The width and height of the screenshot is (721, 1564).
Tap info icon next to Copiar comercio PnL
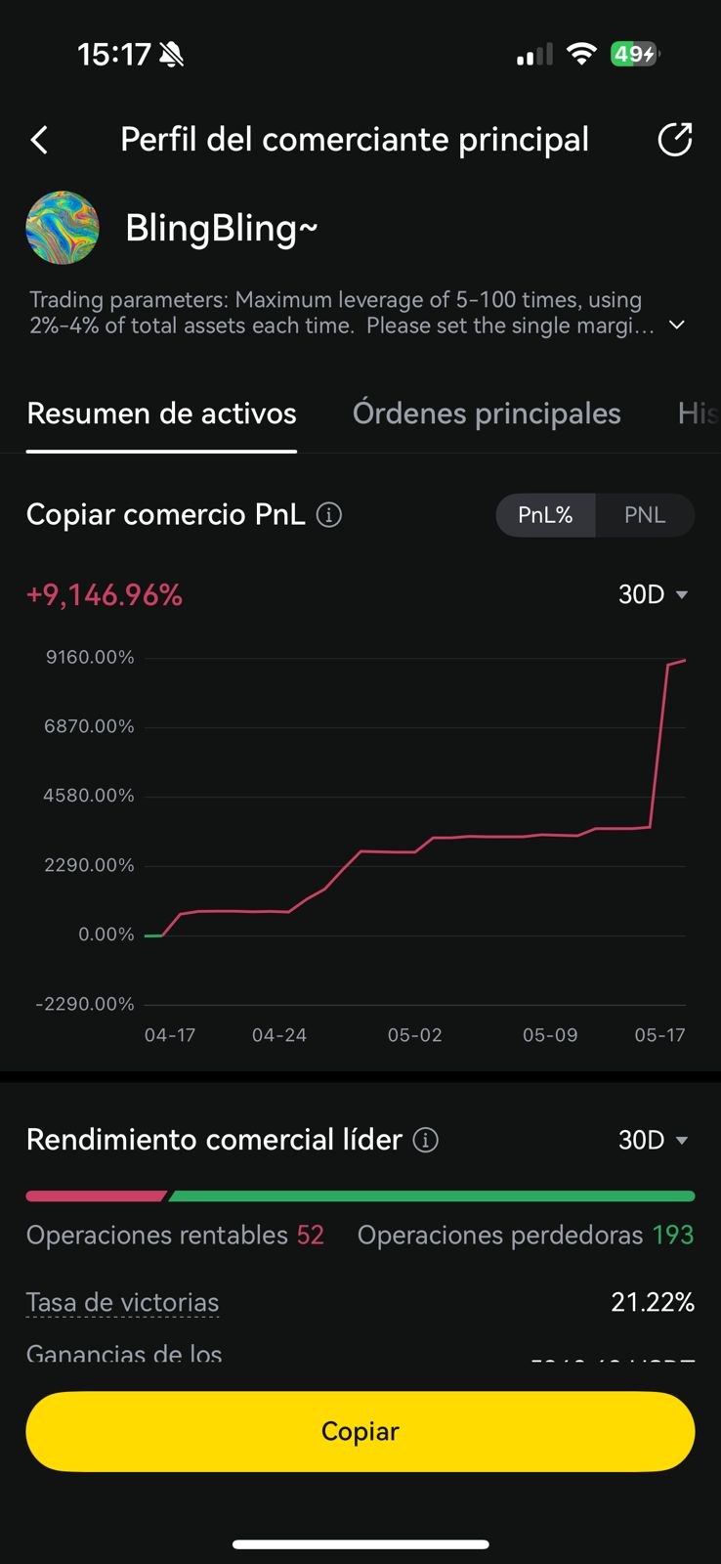[329, 515]
